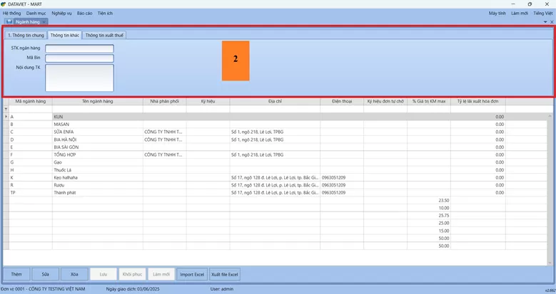Click the save icon on Ngành hàng tab
Image resolution: width=556 pixels, height=294 pixels.
click(9, 22)
